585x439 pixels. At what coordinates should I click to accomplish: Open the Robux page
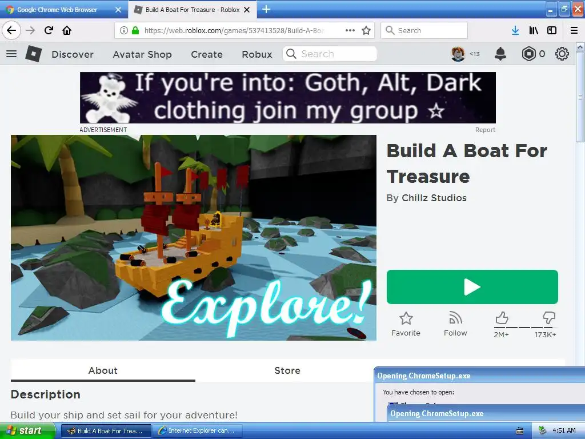click(257, 54)
